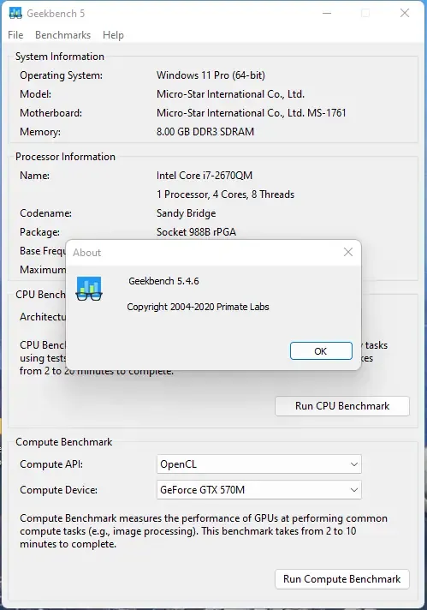This screenshot has height=610, width=427.
Task: Close the About dialog with X
Action: (x=348, y=252)
